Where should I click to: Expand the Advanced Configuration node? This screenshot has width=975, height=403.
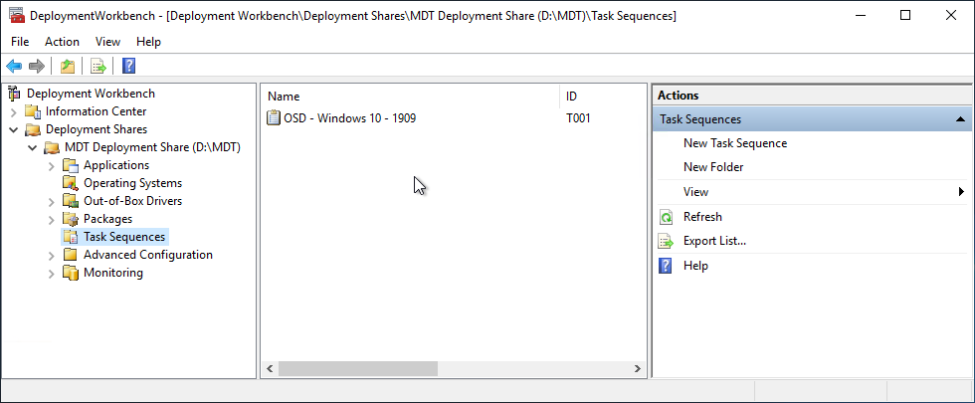click(52, 255)
